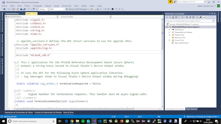Select the Resource Files folder
This screenshot has height=124, width=221.
click(180, 38)
